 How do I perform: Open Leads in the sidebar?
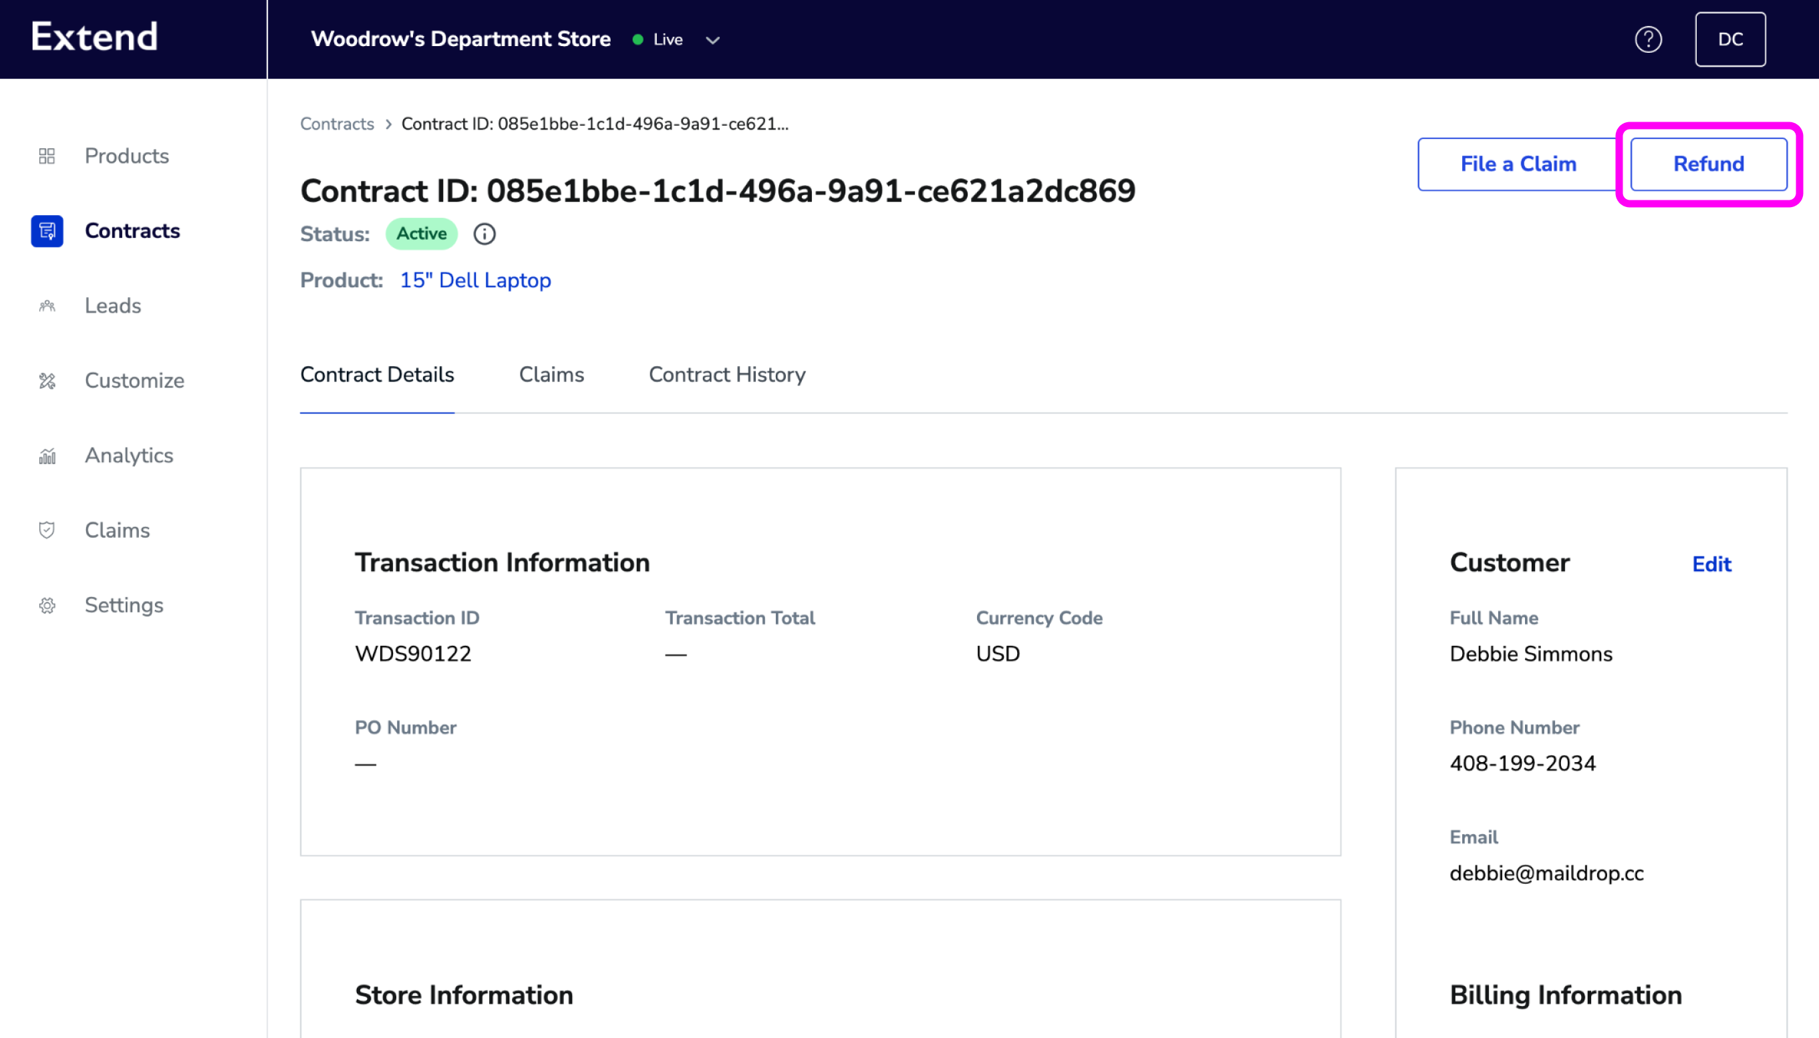(113, 306)
